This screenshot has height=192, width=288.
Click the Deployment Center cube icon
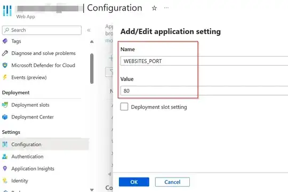[x=5, y=117]
